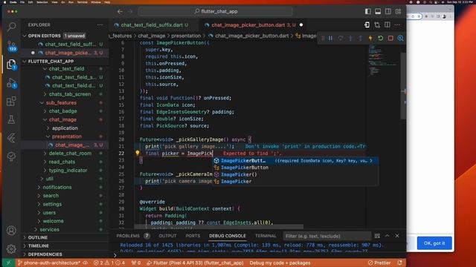The image size is (476, 267).
Task: Open the debug console view options icon
Action: [377, 236]
